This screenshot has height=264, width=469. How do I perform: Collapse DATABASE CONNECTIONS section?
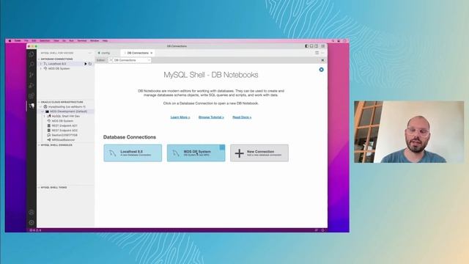[x=57, y=59]
